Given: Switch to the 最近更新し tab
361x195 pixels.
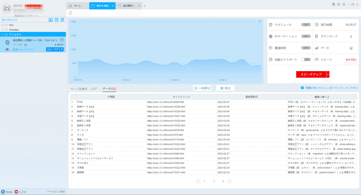Looking at the screenshot, I should [x=129, y=6].
